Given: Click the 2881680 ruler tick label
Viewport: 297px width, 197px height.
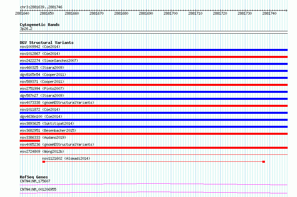Looking at the screenshot, I should (121, 13).
